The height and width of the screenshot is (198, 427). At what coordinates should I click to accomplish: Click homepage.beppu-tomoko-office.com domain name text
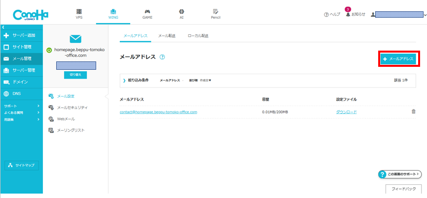[x=79, y=53]
